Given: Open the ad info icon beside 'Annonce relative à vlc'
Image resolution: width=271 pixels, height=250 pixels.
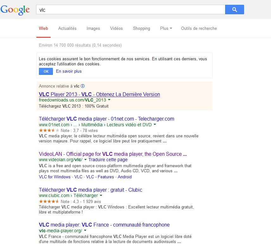Looking at the screenshot, I should pyautogui.click(x=83, y=86).
